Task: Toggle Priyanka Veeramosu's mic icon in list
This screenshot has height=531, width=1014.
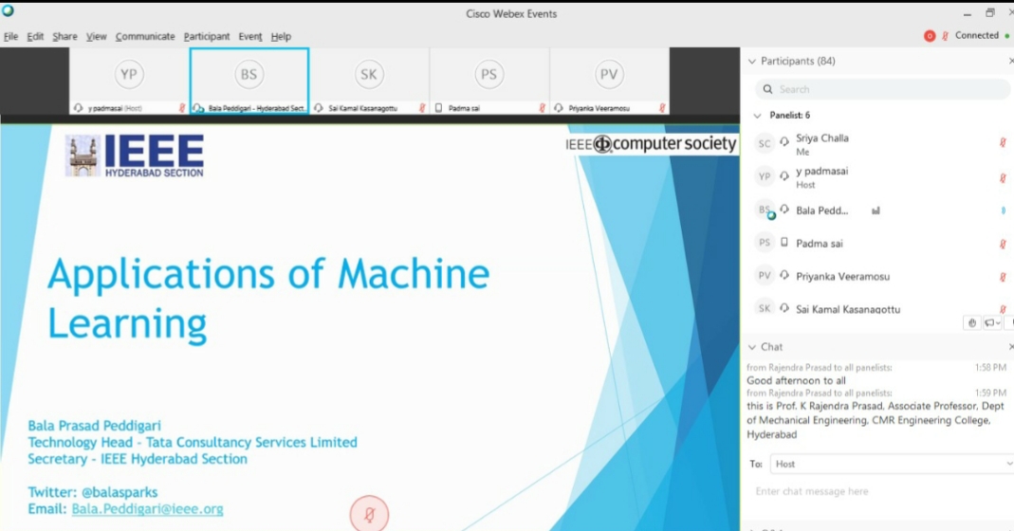Action: click(x=1003, y=276)
